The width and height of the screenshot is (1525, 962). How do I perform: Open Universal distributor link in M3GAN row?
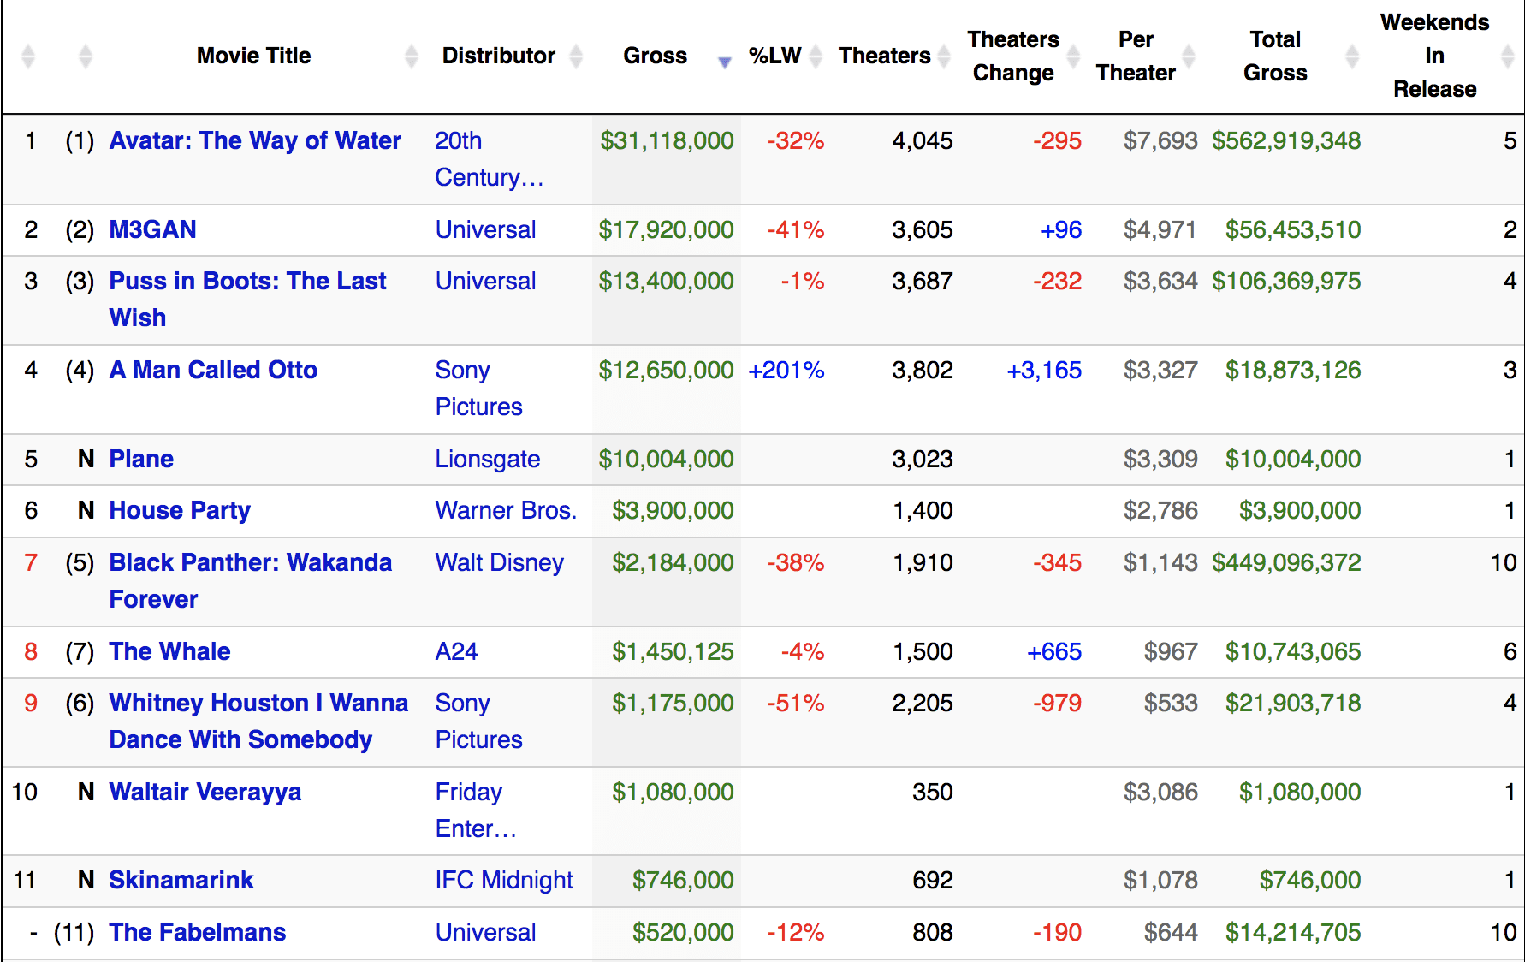[x=485, y=229]
